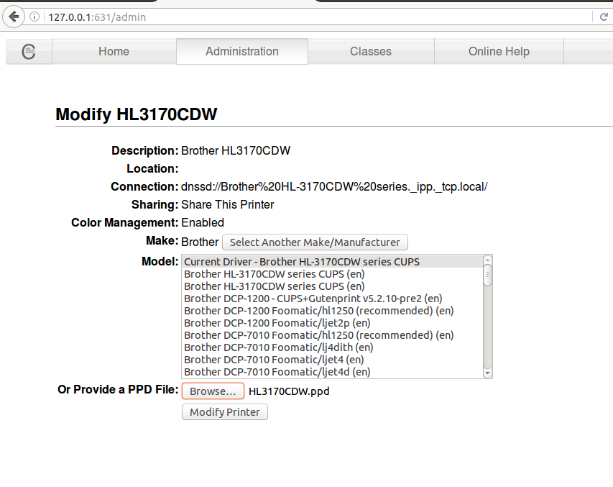Image resolution: width=613 pixels, height=487 pixels.
Task: Click the CUPS logo icon
Action: tap(29, 51)
